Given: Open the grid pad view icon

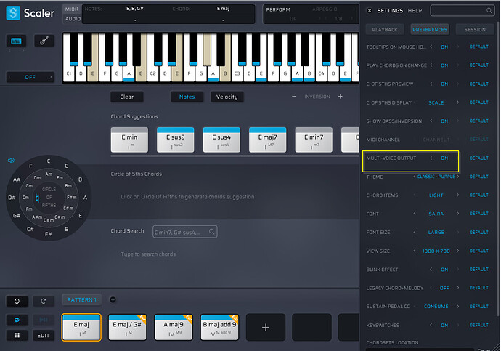Looking at the screenshot, I should tap(17, 335).
